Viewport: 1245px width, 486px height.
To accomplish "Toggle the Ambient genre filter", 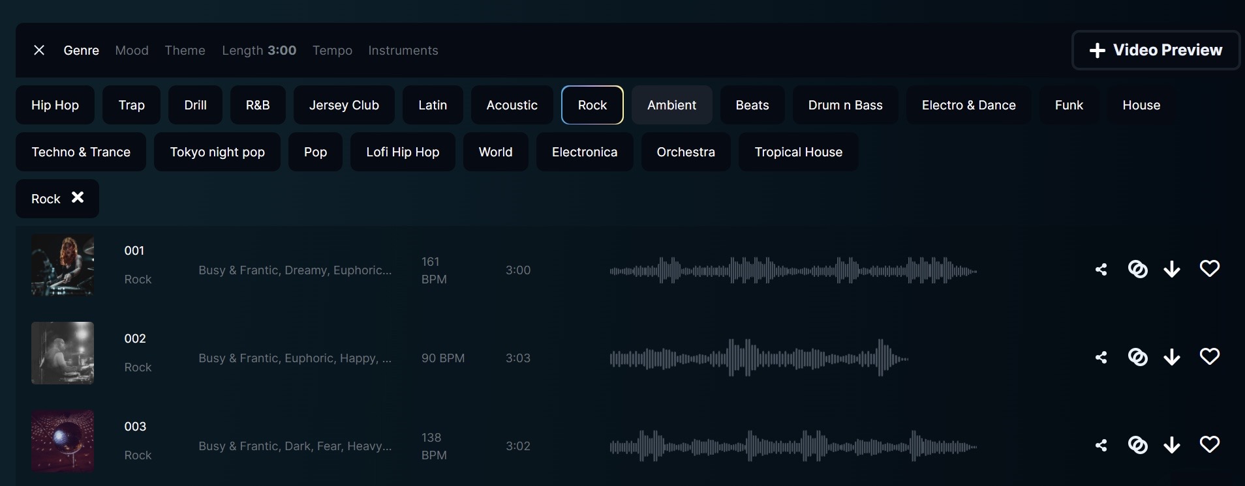I will coord(671,105).
